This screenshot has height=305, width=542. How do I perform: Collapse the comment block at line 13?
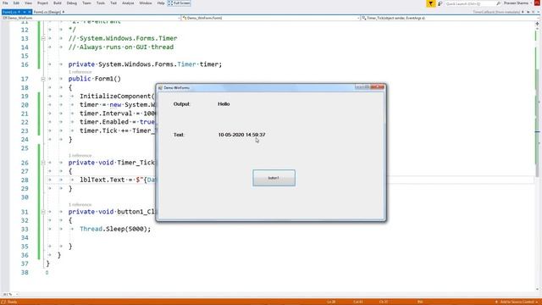43,38
